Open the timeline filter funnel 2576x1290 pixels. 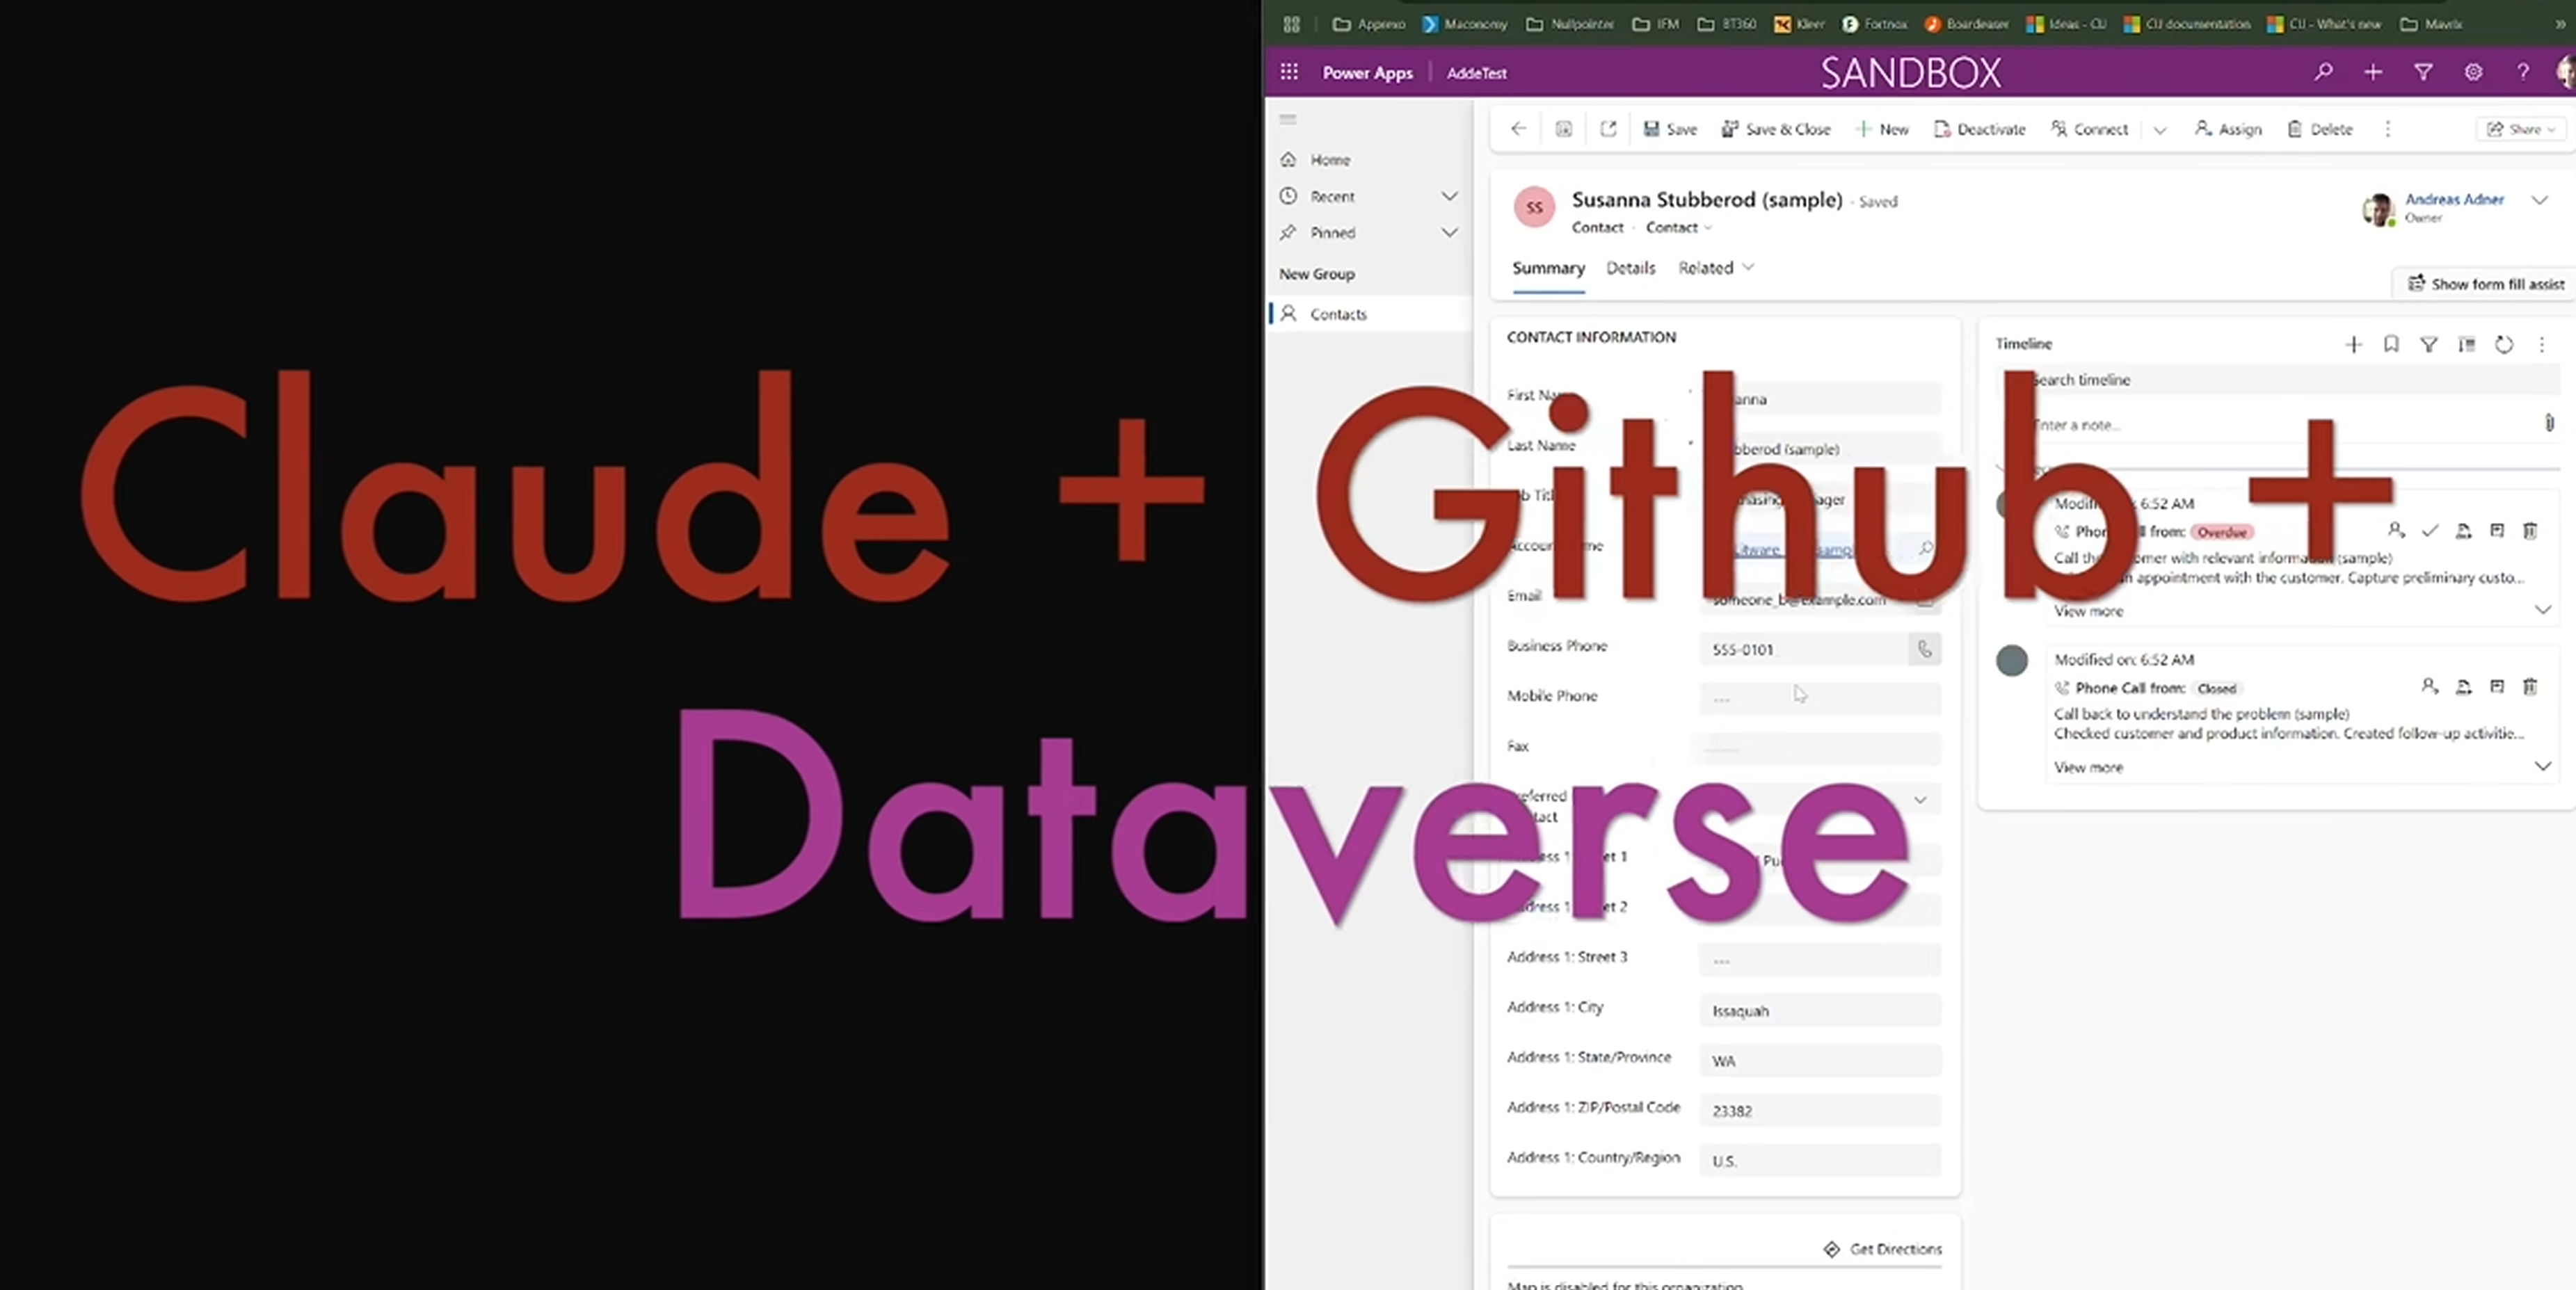2428,345
